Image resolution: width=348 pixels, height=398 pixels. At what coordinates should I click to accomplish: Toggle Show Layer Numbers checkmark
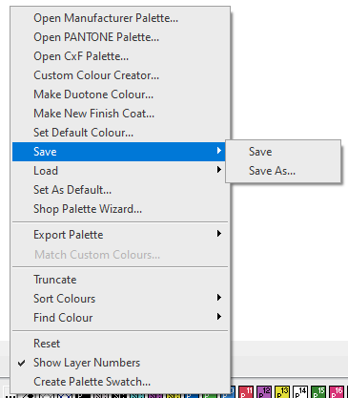tap(120, 363)
